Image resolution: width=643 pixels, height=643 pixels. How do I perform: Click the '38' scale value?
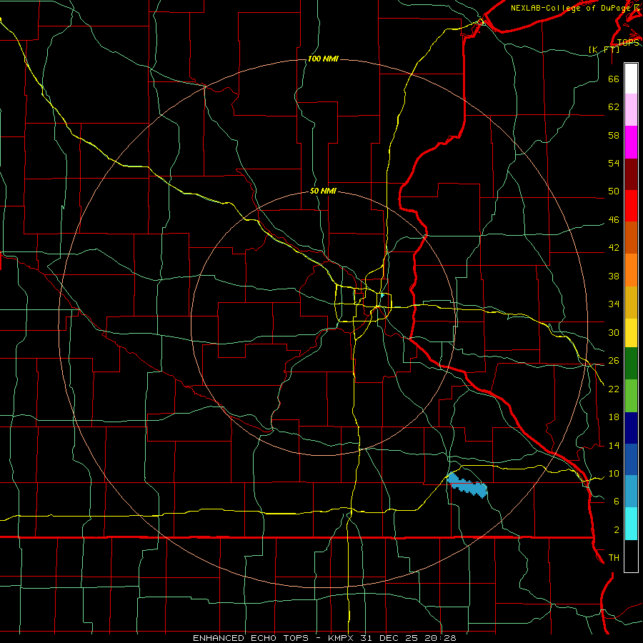click(614, 276)
